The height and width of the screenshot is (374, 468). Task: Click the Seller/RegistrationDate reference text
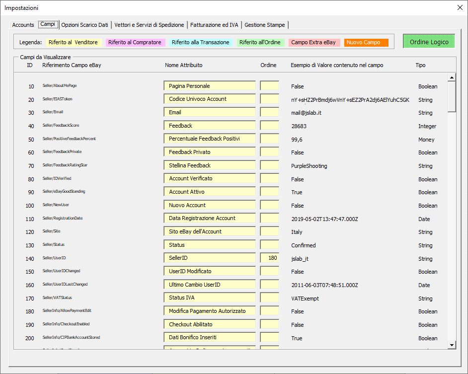point(63,218)
